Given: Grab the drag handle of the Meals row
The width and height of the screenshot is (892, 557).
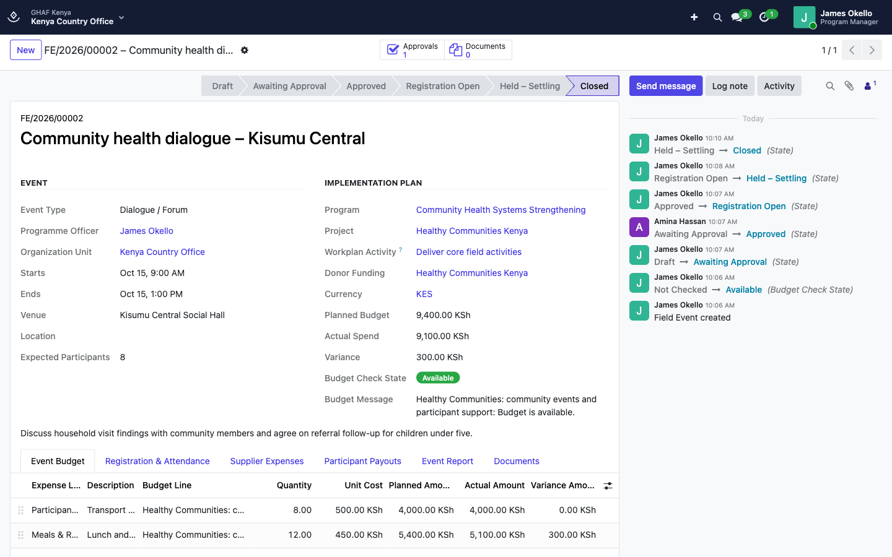Looking at the screenshot, I should (20, 535).
